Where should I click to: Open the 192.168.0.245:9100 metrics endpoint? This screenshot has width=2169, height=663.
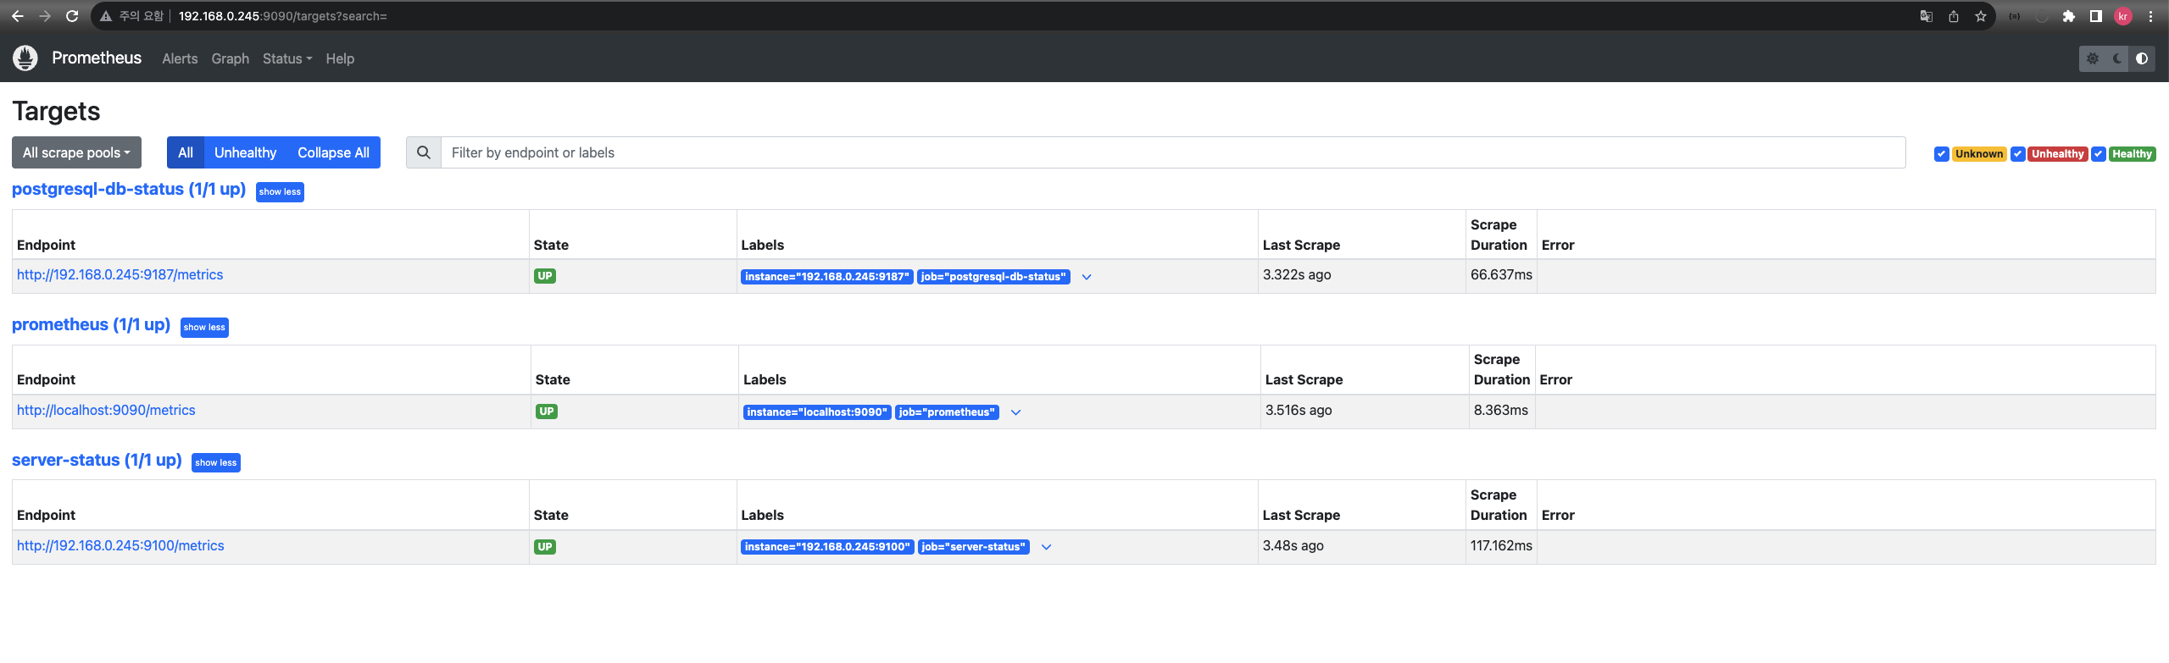120,545
